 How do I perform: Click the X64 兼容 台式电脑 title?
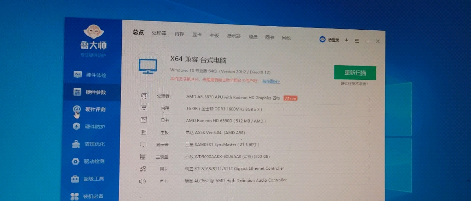[199, 60]
